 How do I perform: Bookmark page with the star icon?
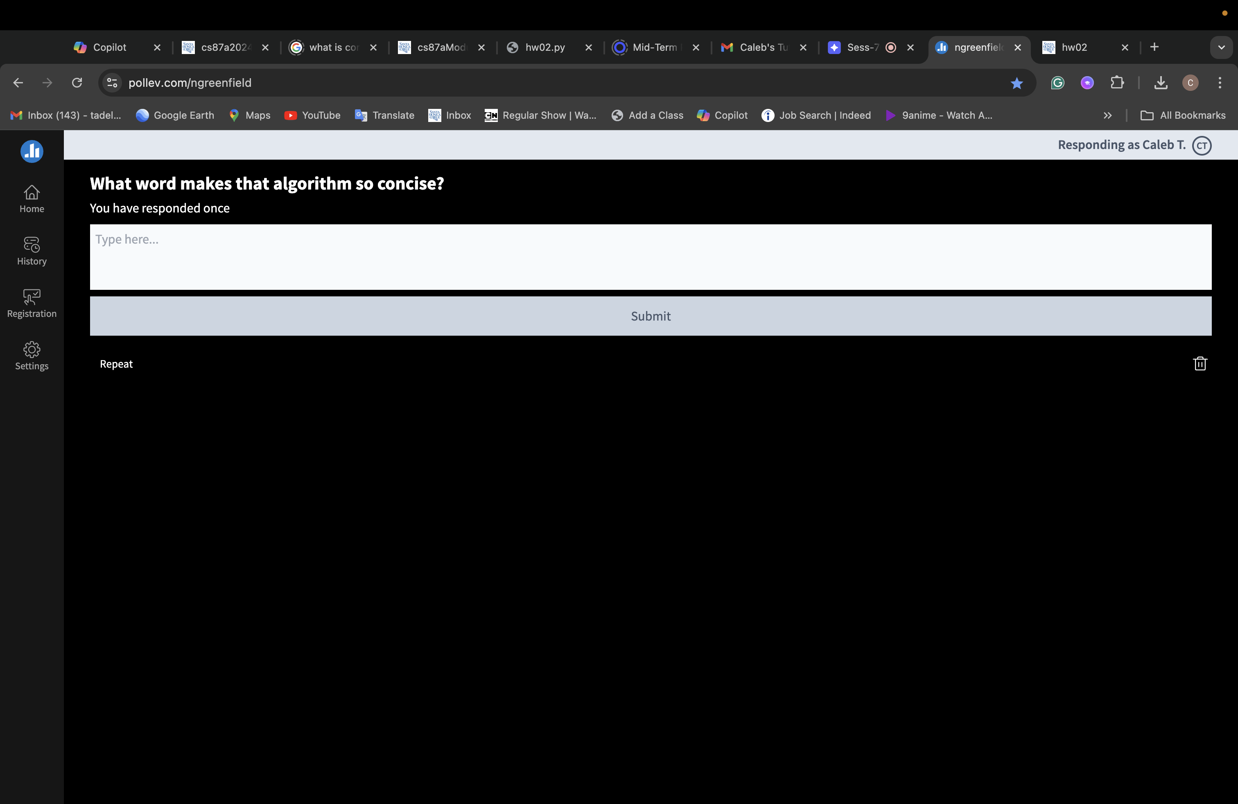pyautogui.click(x=1017, y=83)
